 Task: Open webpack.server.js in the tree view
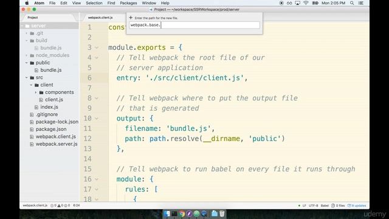(x=57, y=144)
